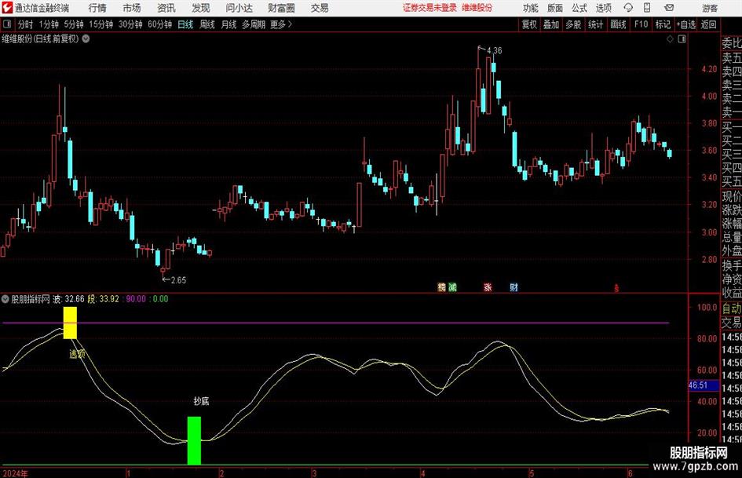Screen dimensions: 742x478
Task: Open the 行情 menu
Action: pyautogui.click(x=97, y=8)
